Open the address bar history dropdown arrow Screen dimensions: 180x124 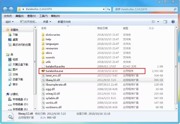[104, 9]
